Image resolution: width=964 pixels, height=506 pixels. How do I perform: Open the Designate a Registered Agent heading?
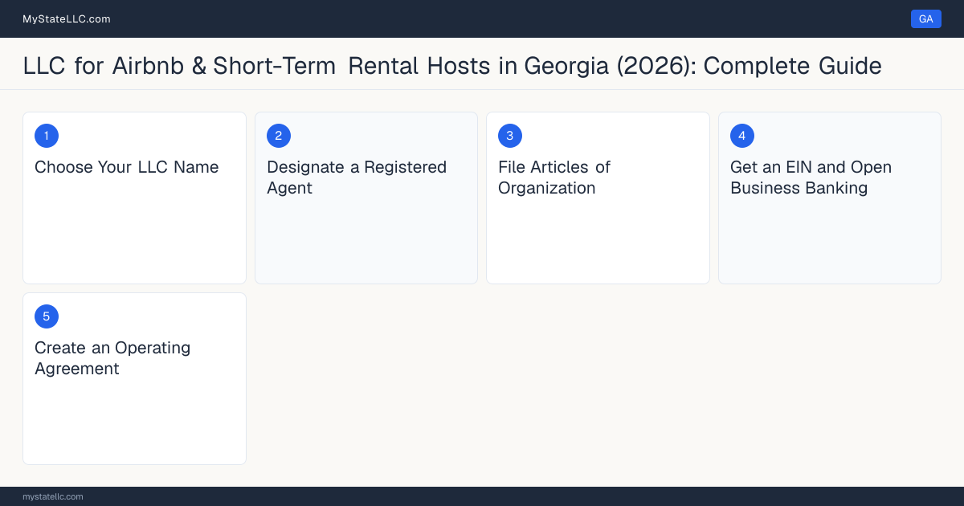pos(357,178)
